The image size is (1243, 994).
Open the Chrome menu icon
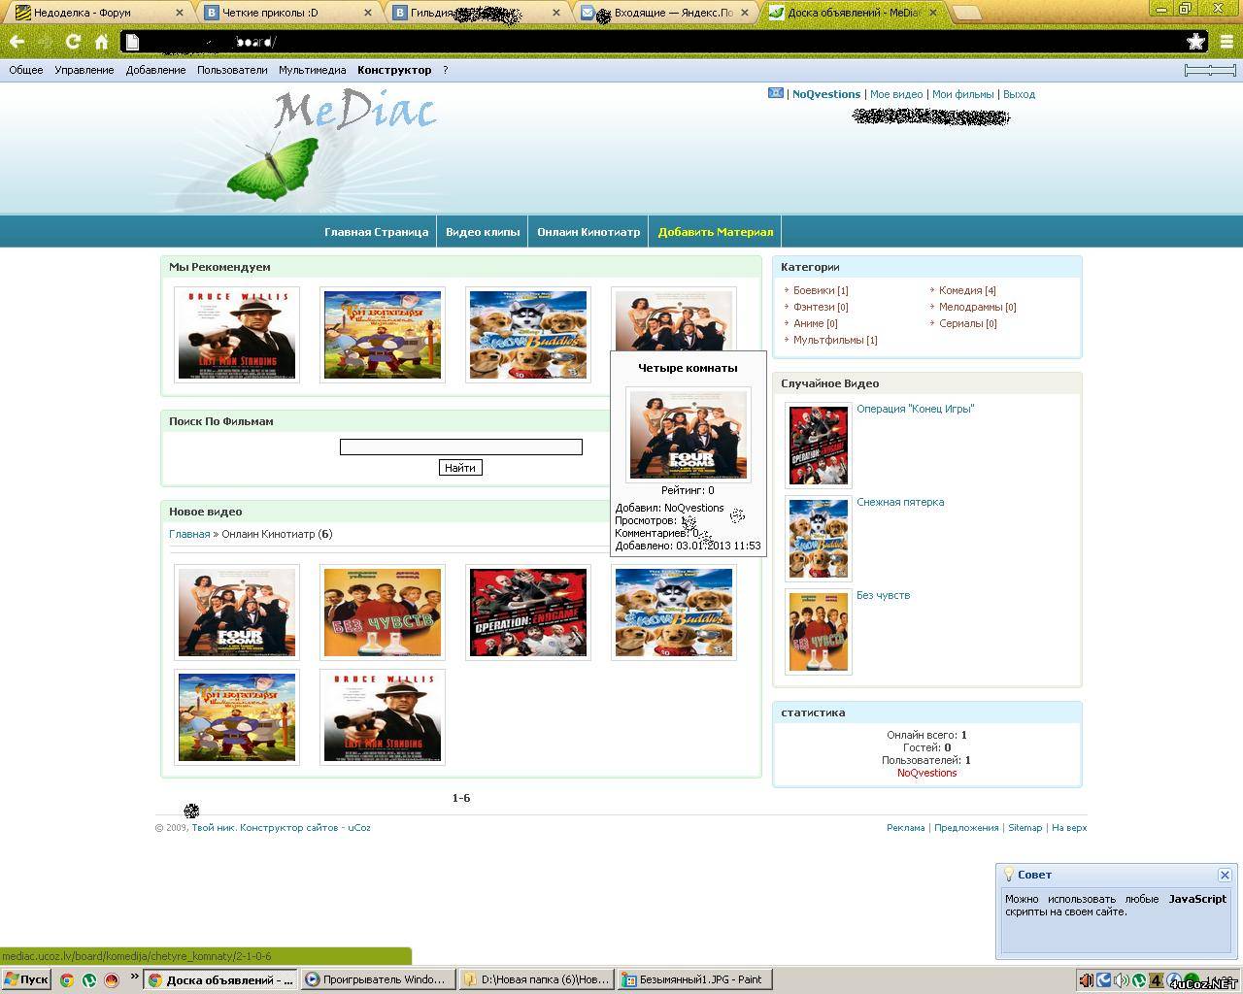[x=1227, y=42]
